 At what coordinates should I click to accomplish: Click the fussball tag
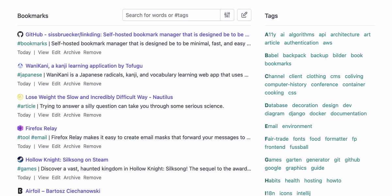point(299,147)
